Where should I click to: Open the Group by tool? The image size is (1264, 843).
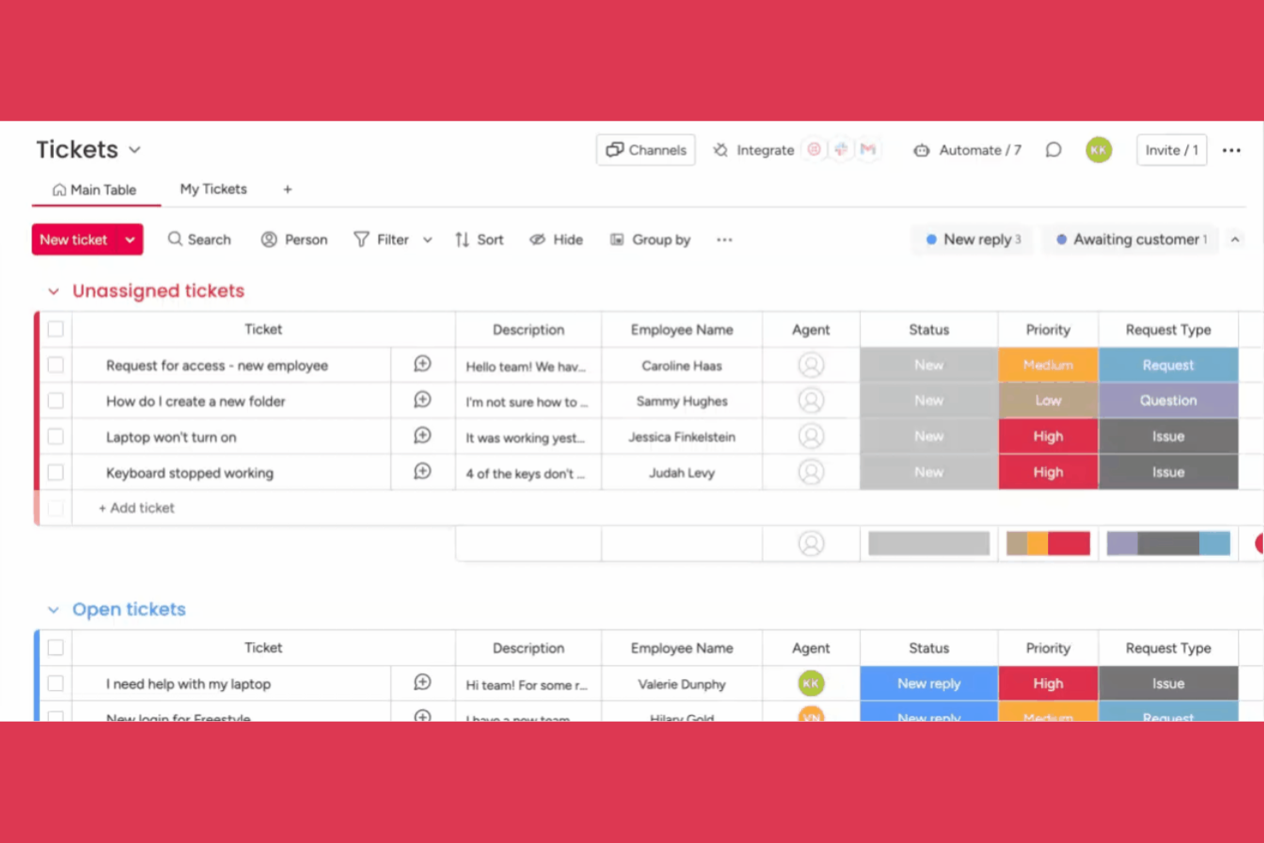650,239
